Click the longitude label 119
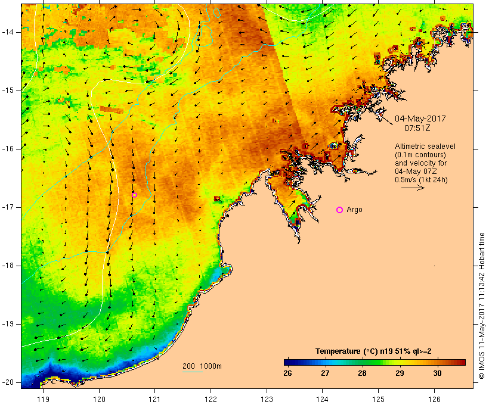Screen dimensions: 489x405 click(x=43, y=399)
